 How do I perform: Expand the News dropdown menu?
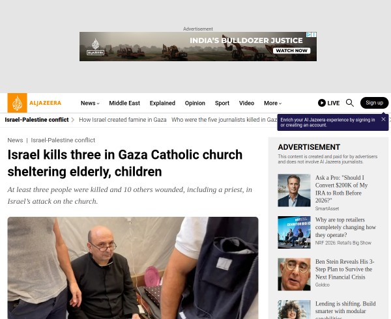tap(90, 103)
